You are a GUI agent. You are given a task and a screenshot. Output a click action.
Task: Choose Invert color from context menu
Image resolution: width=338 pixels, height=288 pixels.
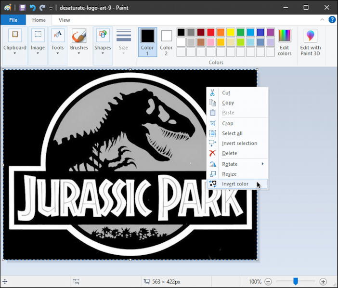(235, 184)
